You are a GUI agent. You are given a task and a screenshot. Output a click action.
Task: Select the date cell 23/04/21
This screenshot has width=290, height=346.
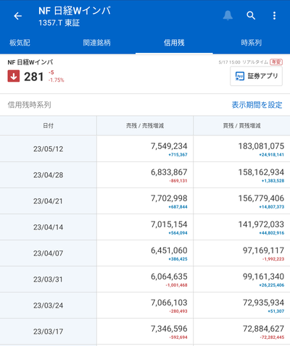[x=48, y=201]
